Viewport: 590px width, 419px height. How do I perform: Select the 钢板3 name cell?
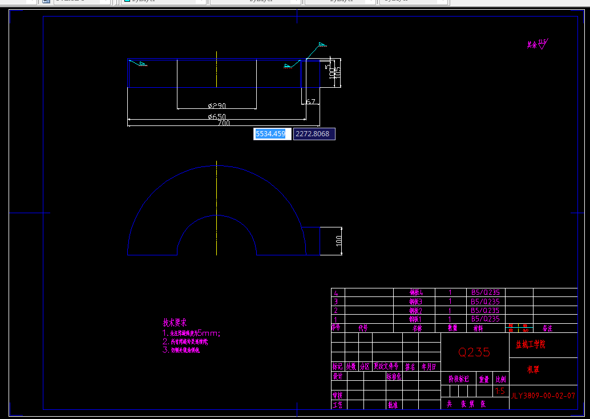tap(416, 302)
